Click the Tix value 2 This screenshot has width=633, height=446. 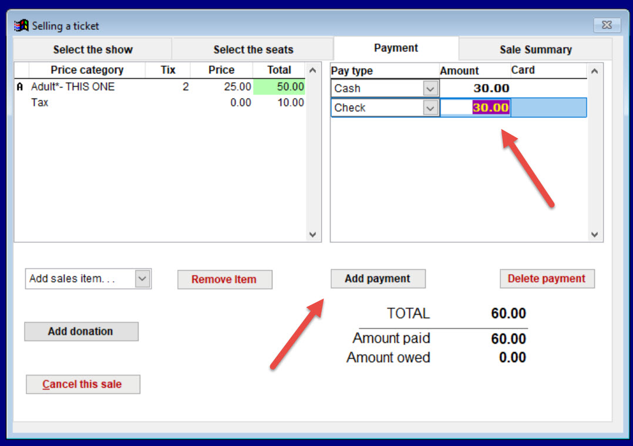pos(186,87)
